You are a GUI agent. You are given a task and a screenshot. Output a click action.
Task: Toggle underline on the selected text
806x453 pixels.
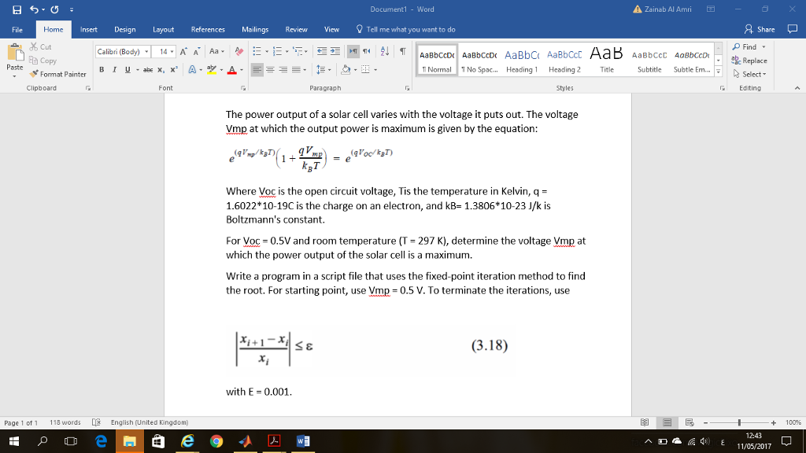pyautogui.click(x=128, y=69)
